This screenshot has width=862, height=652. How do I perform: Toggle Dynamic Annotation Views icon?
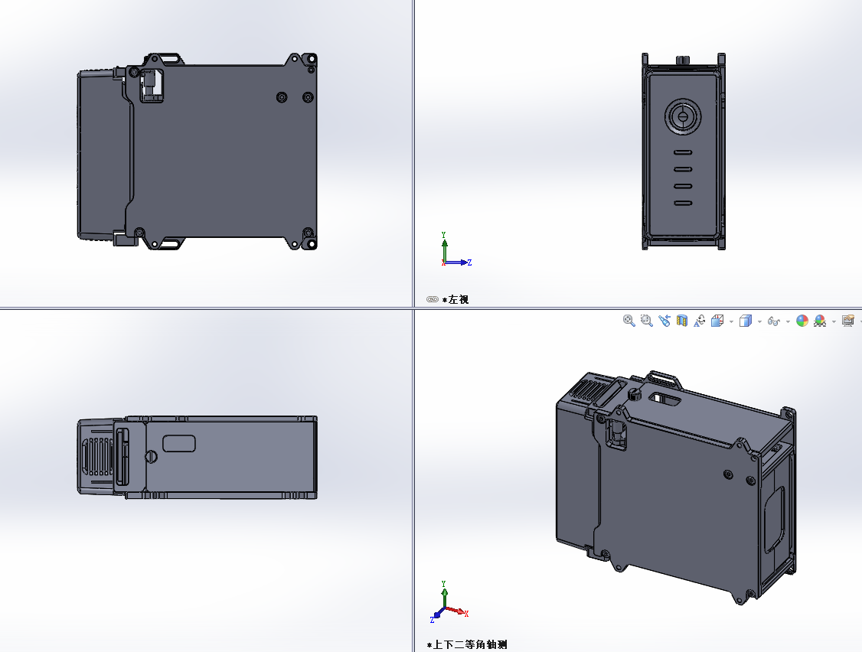tap(699, 321)
